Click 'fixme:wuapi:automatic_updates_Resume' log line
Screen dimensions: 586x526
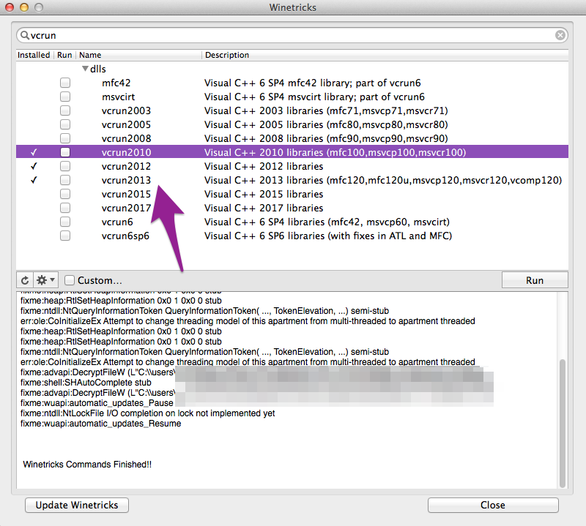click(101, 424)
